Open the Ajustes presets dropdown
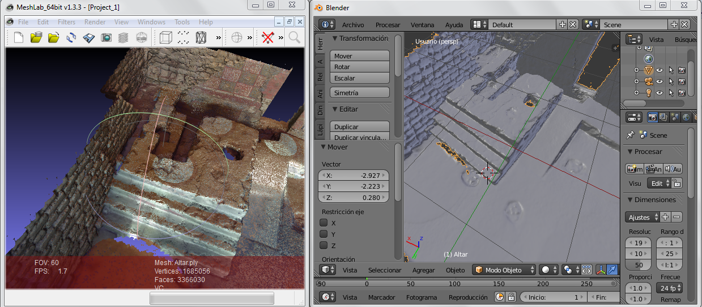Image resolution: width=702 pixels, height=307 pixels. coord(643,217)
